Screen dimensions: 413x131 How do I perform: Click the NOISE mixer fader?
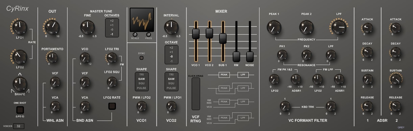(x=250, y=56)
